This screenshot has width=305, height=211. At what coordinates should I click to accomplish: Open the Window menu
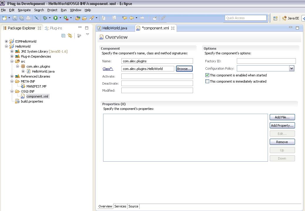coord(76,10)
